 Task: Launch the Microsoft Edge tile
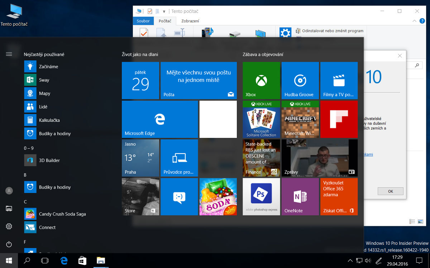click(x=160, y=119)
